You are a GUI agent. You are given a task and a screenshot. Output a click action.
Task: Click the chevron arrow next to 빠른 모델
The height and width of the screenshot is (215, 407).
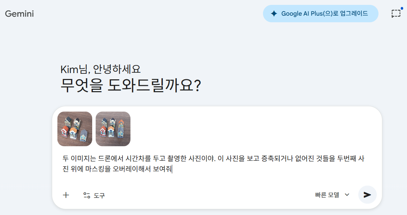(x=347, y=195)
